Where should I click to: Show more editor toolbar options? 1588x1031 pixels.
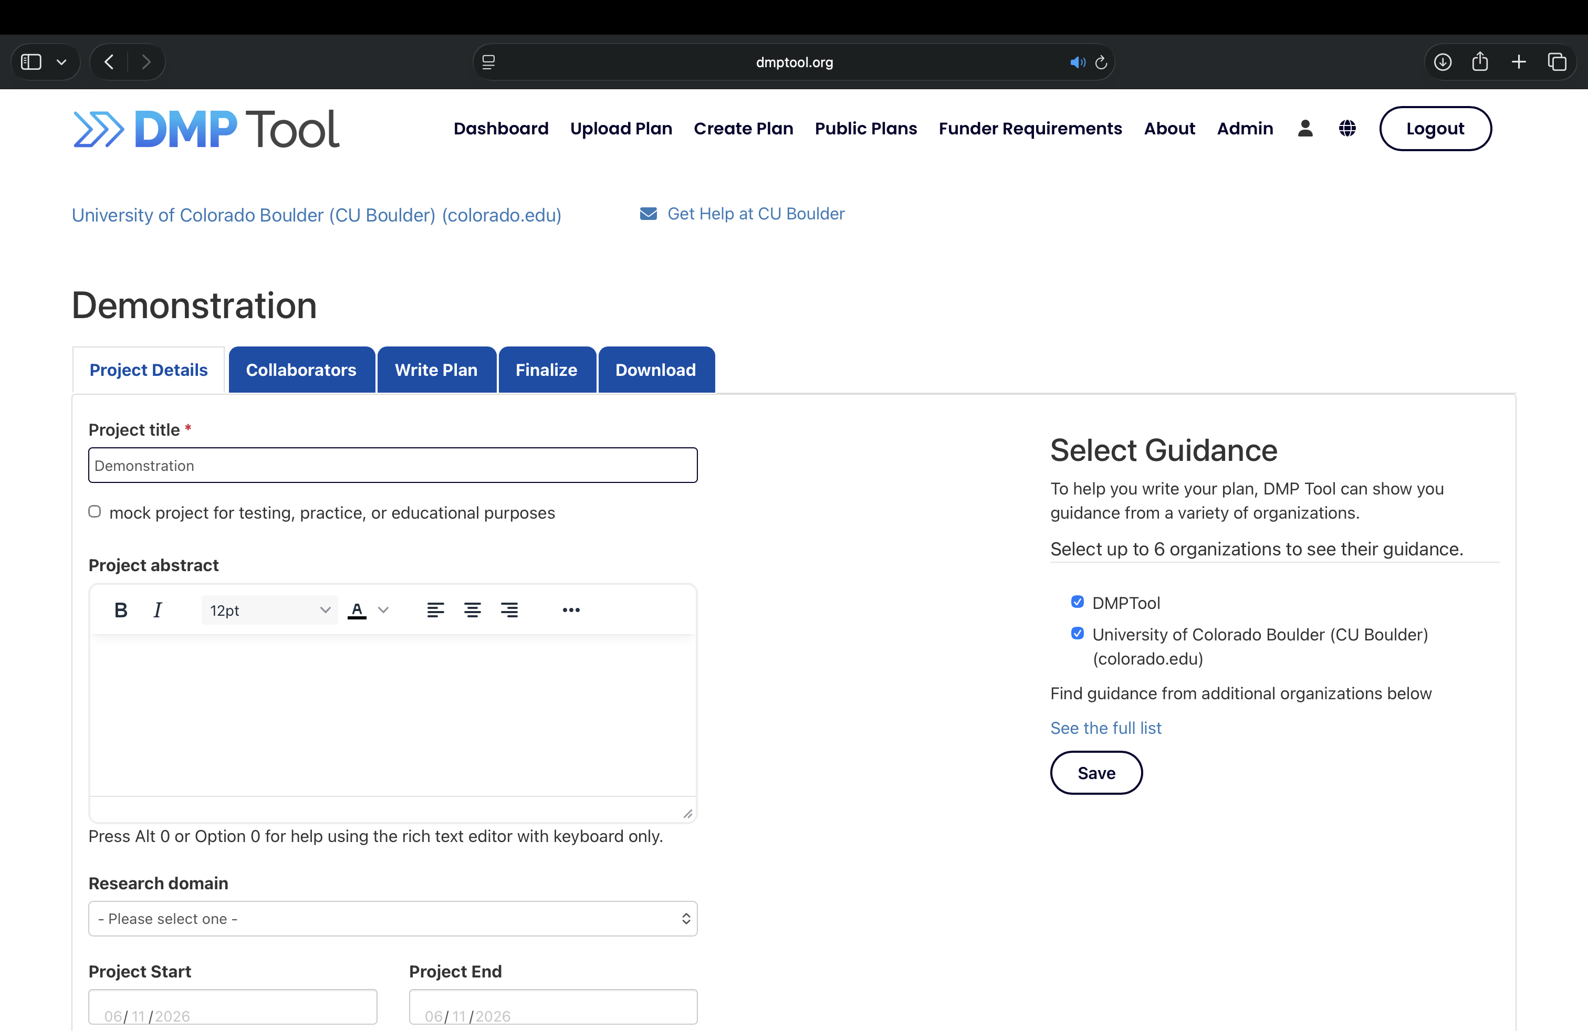(571, 609)
